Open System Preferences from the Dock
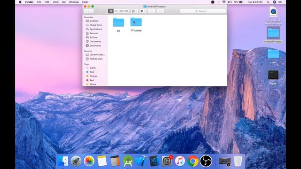 [x=167, y=161]
